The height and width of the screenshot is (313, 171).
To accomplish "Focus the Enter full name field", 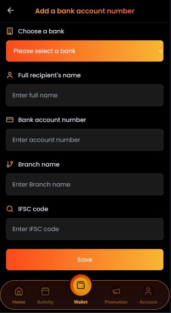I will click(85, 95).
